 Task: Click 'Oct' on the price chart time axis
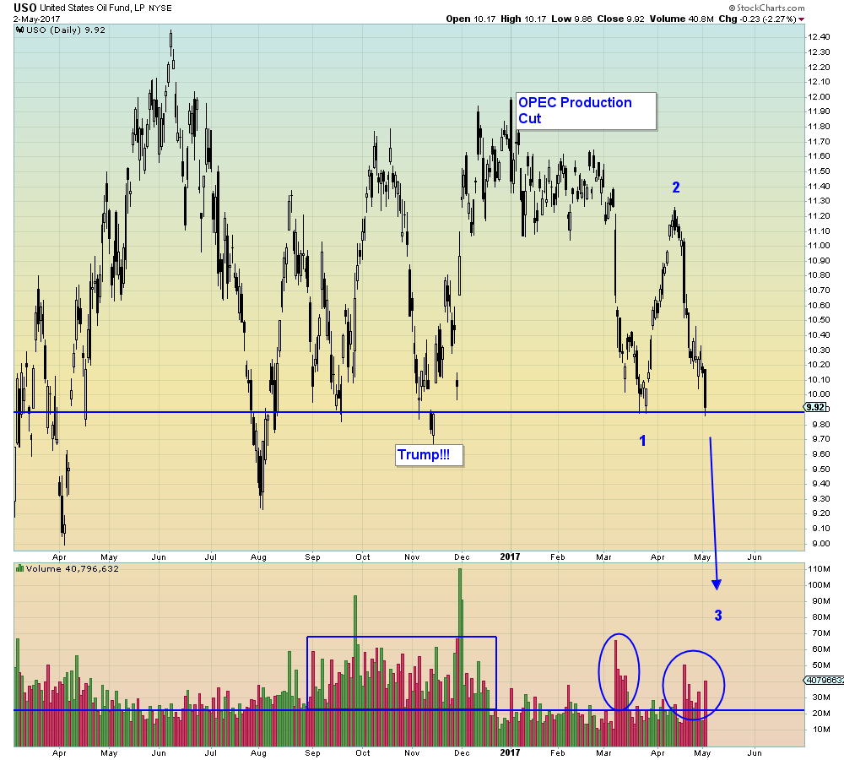click(362, 557)
